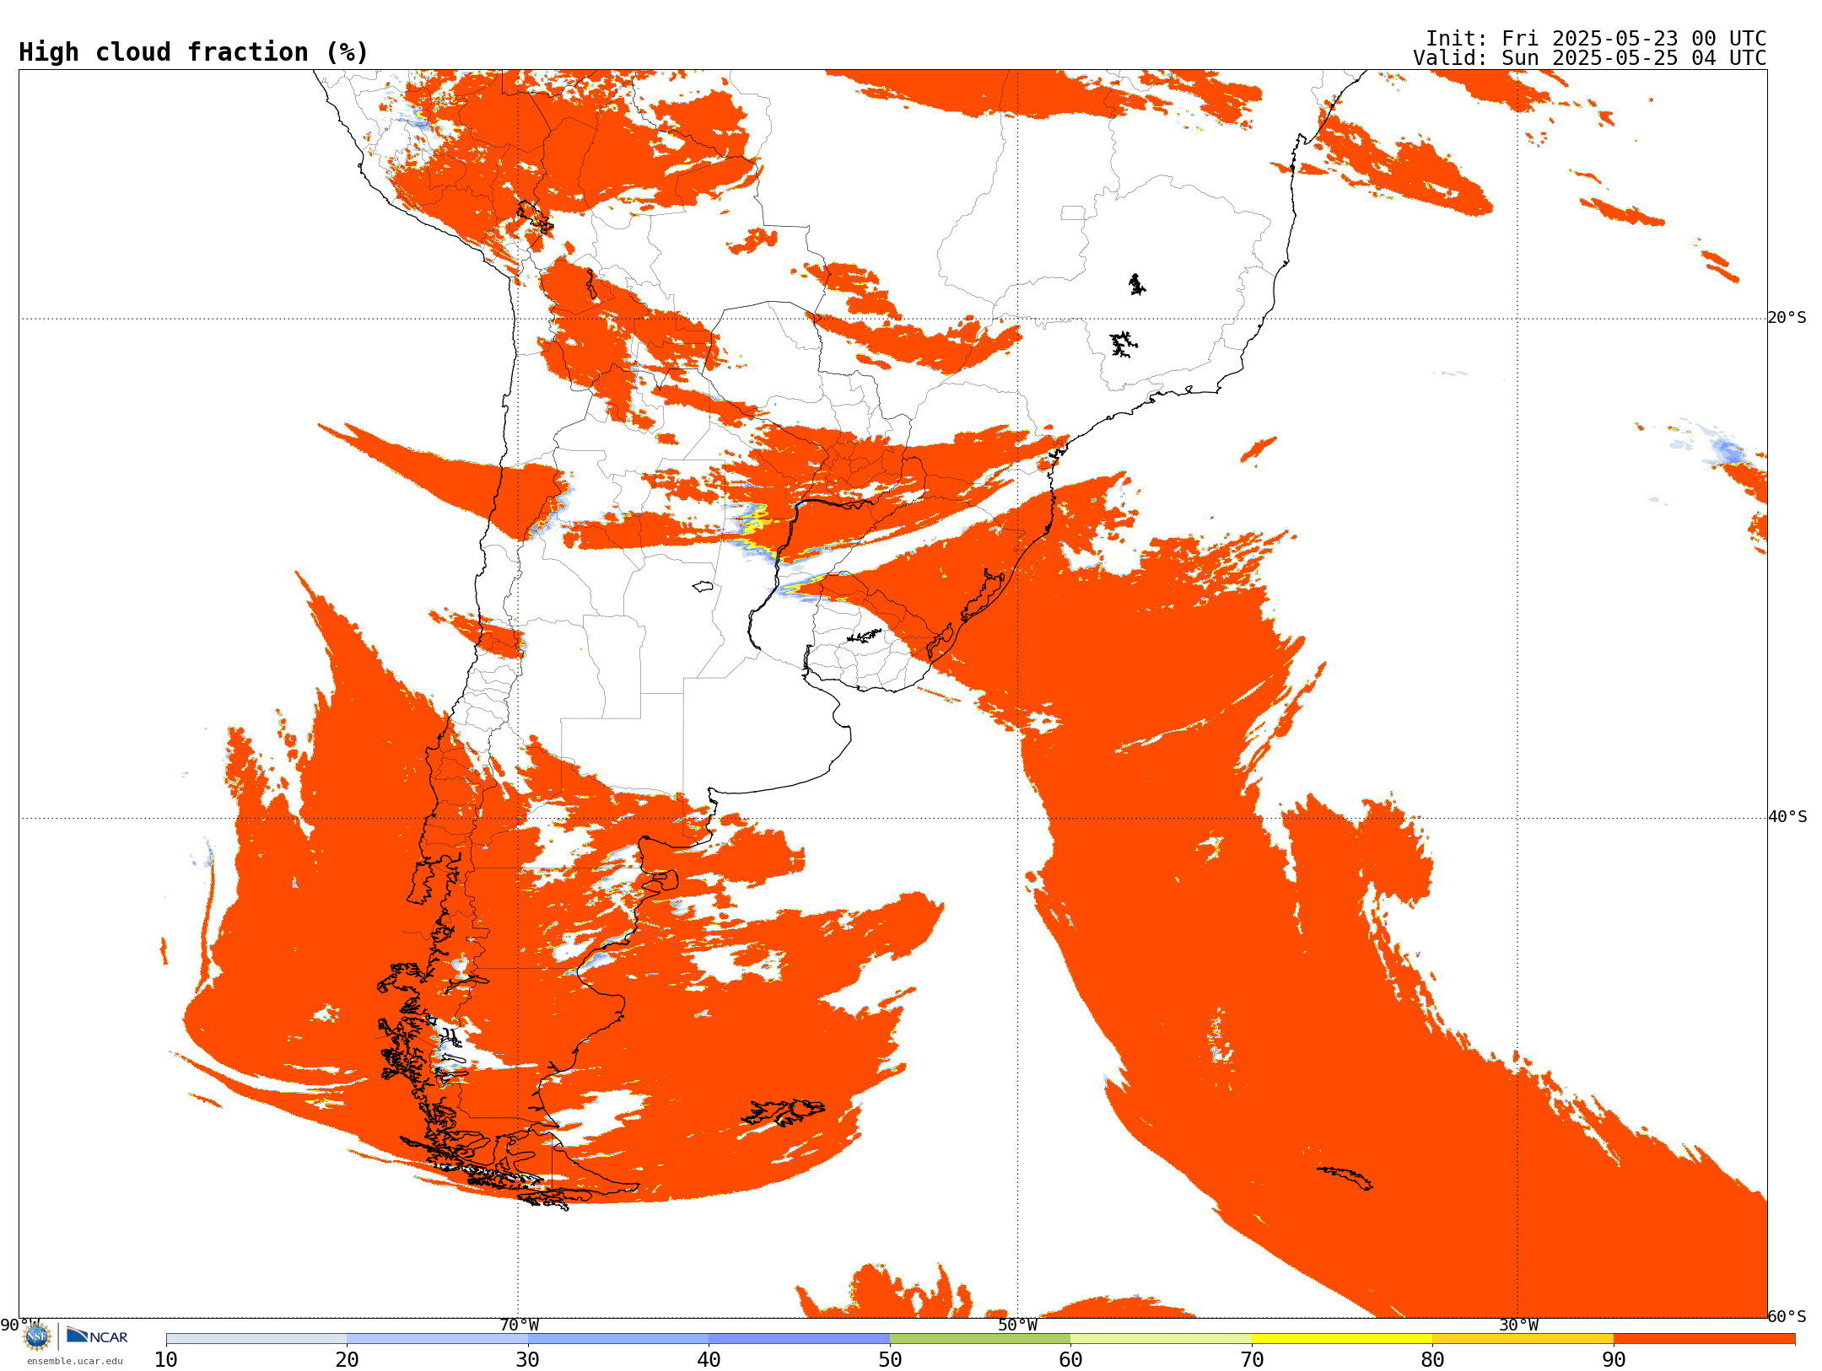
Task: Click the Falkland Islands outline on map
Action: (783, 1112)
